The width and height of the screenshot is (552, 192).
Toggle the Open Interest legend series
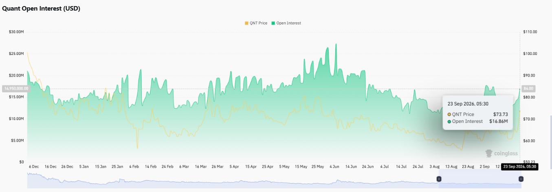[286, 23]
